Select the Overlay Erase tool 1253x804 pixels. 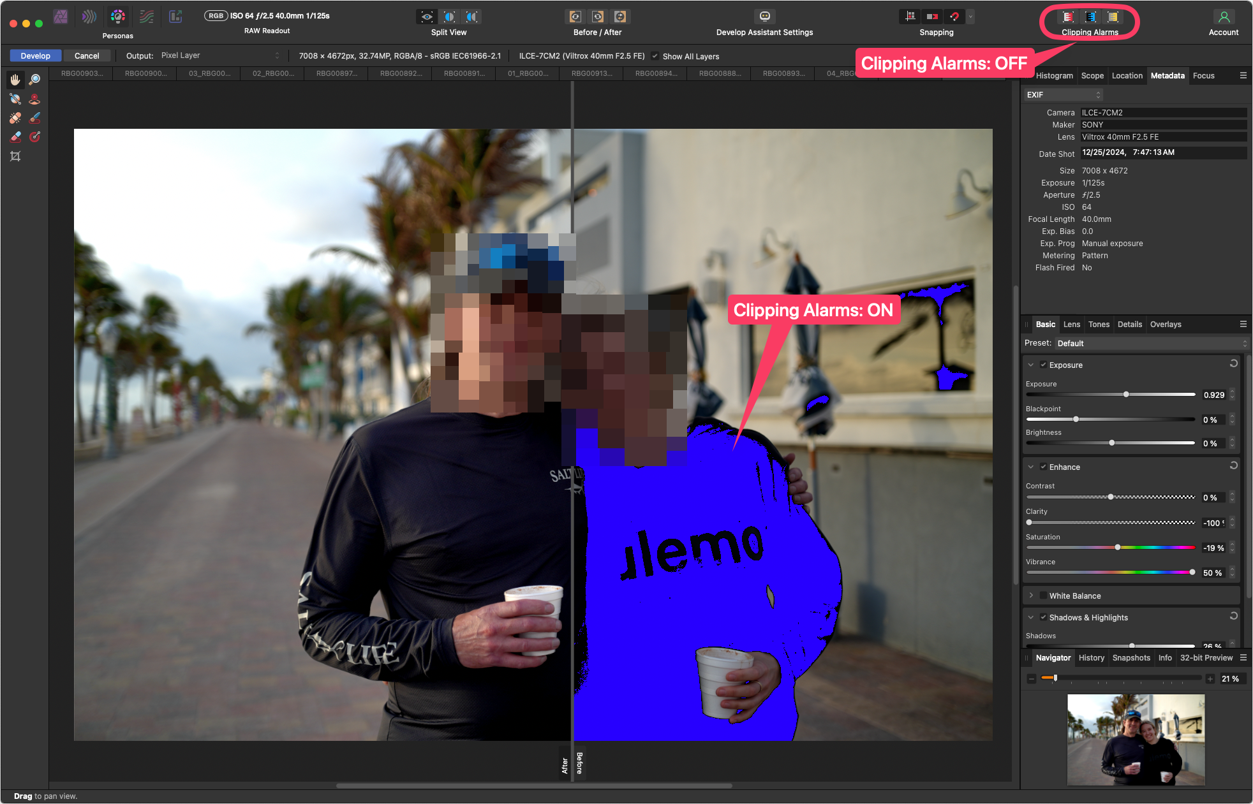[15, 137]
